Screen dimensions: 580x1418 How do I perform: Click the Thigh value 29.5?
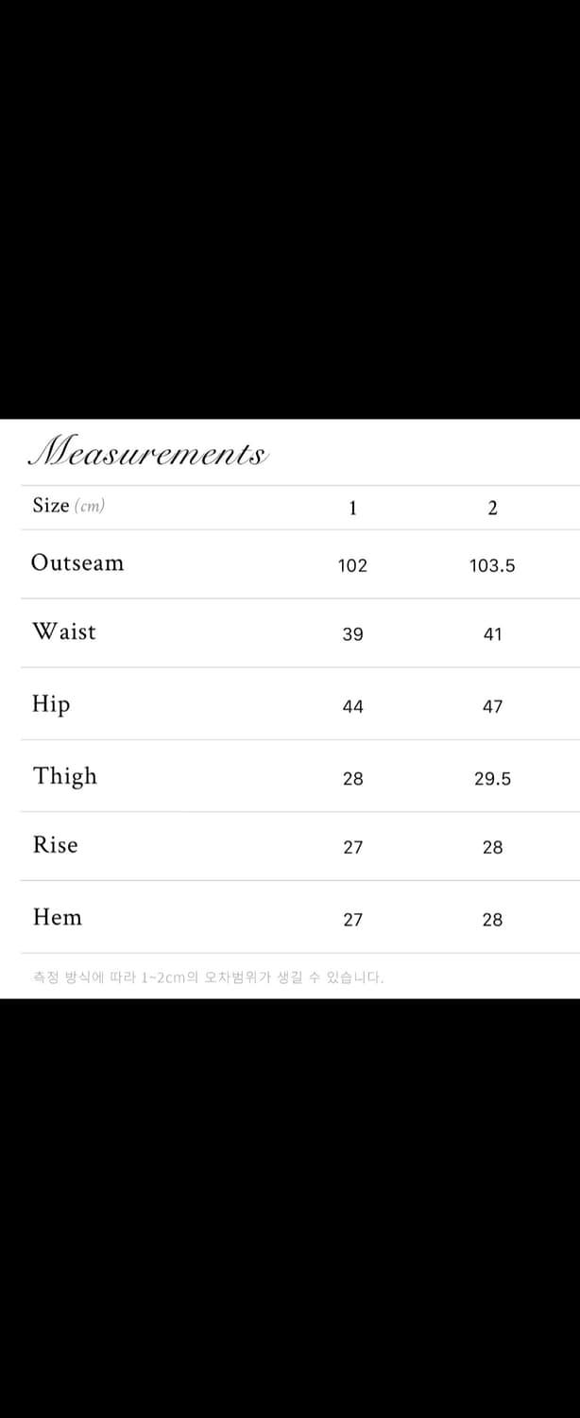point(492,779)
